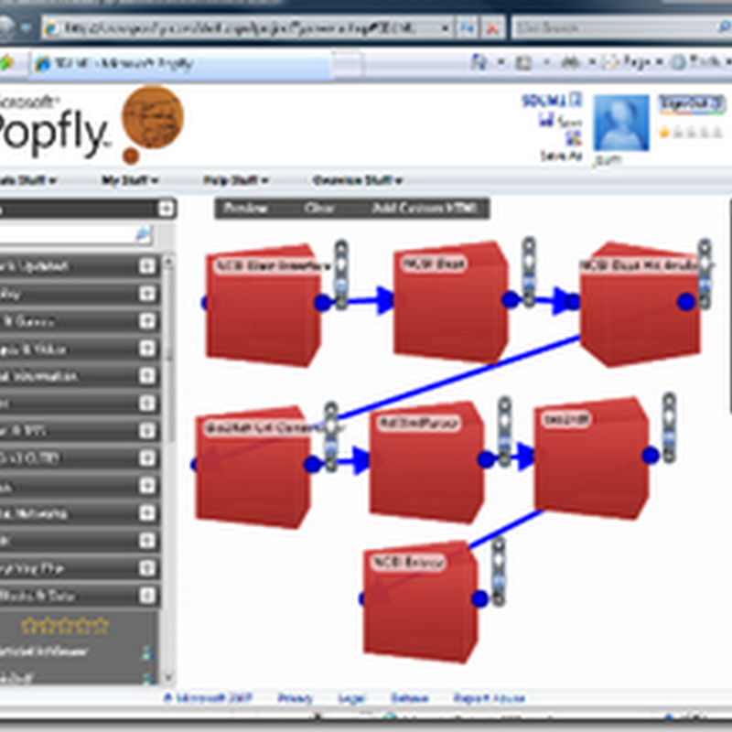Click sidebar scrollbar up arrow
Screen dimensions: 732x732
coord(169,262)
